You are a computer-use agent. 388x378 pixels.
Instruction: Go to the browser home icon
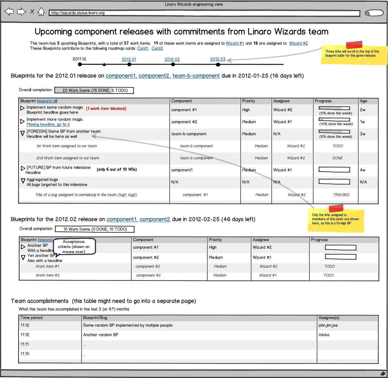(41, 12)
